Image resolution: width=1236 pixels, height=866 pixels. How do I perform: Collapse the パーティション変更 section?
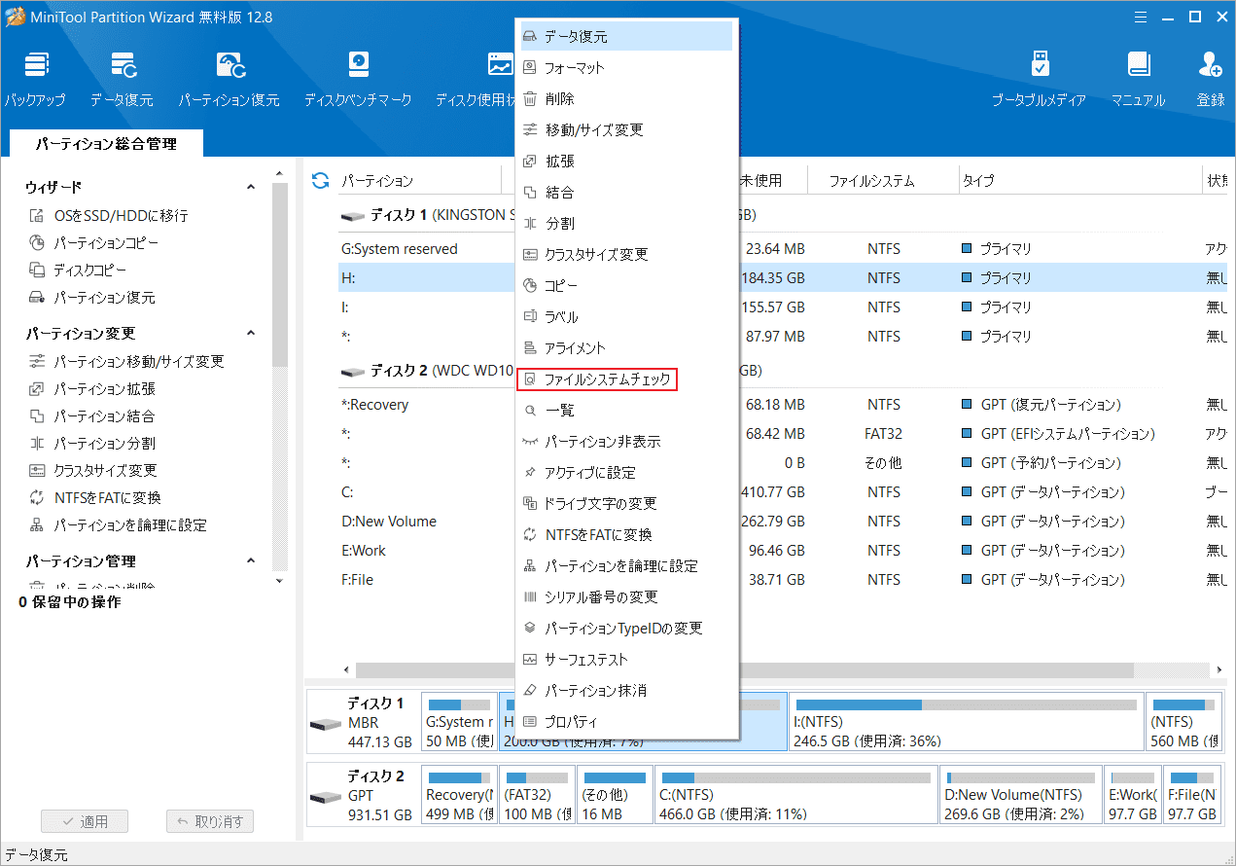tap(251, 332)
